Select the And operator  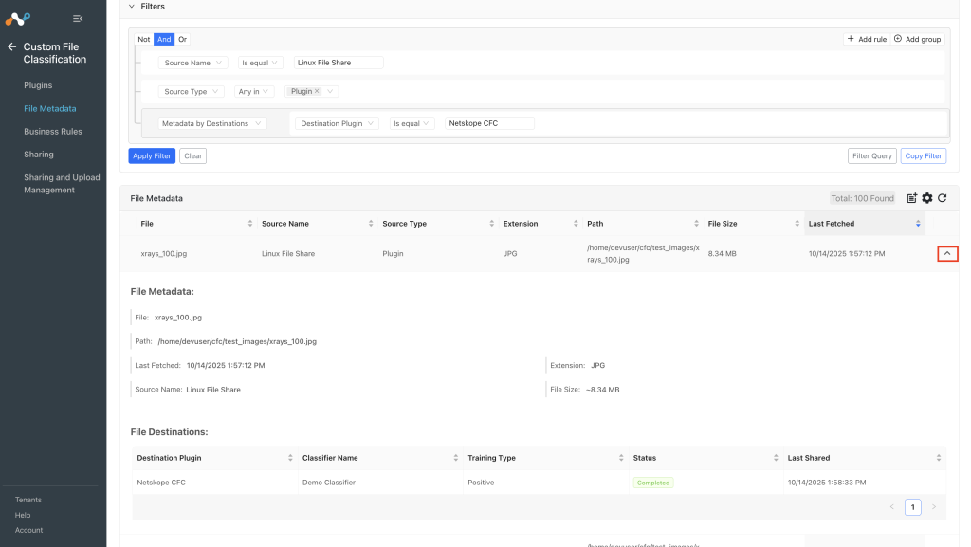pyautogui.click(x=164, y=39)
